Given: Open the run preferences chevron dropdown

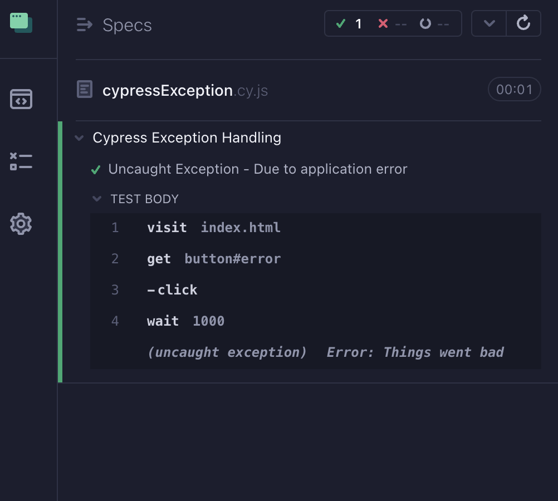Looking at the screenshot, I should pos(488,24).
